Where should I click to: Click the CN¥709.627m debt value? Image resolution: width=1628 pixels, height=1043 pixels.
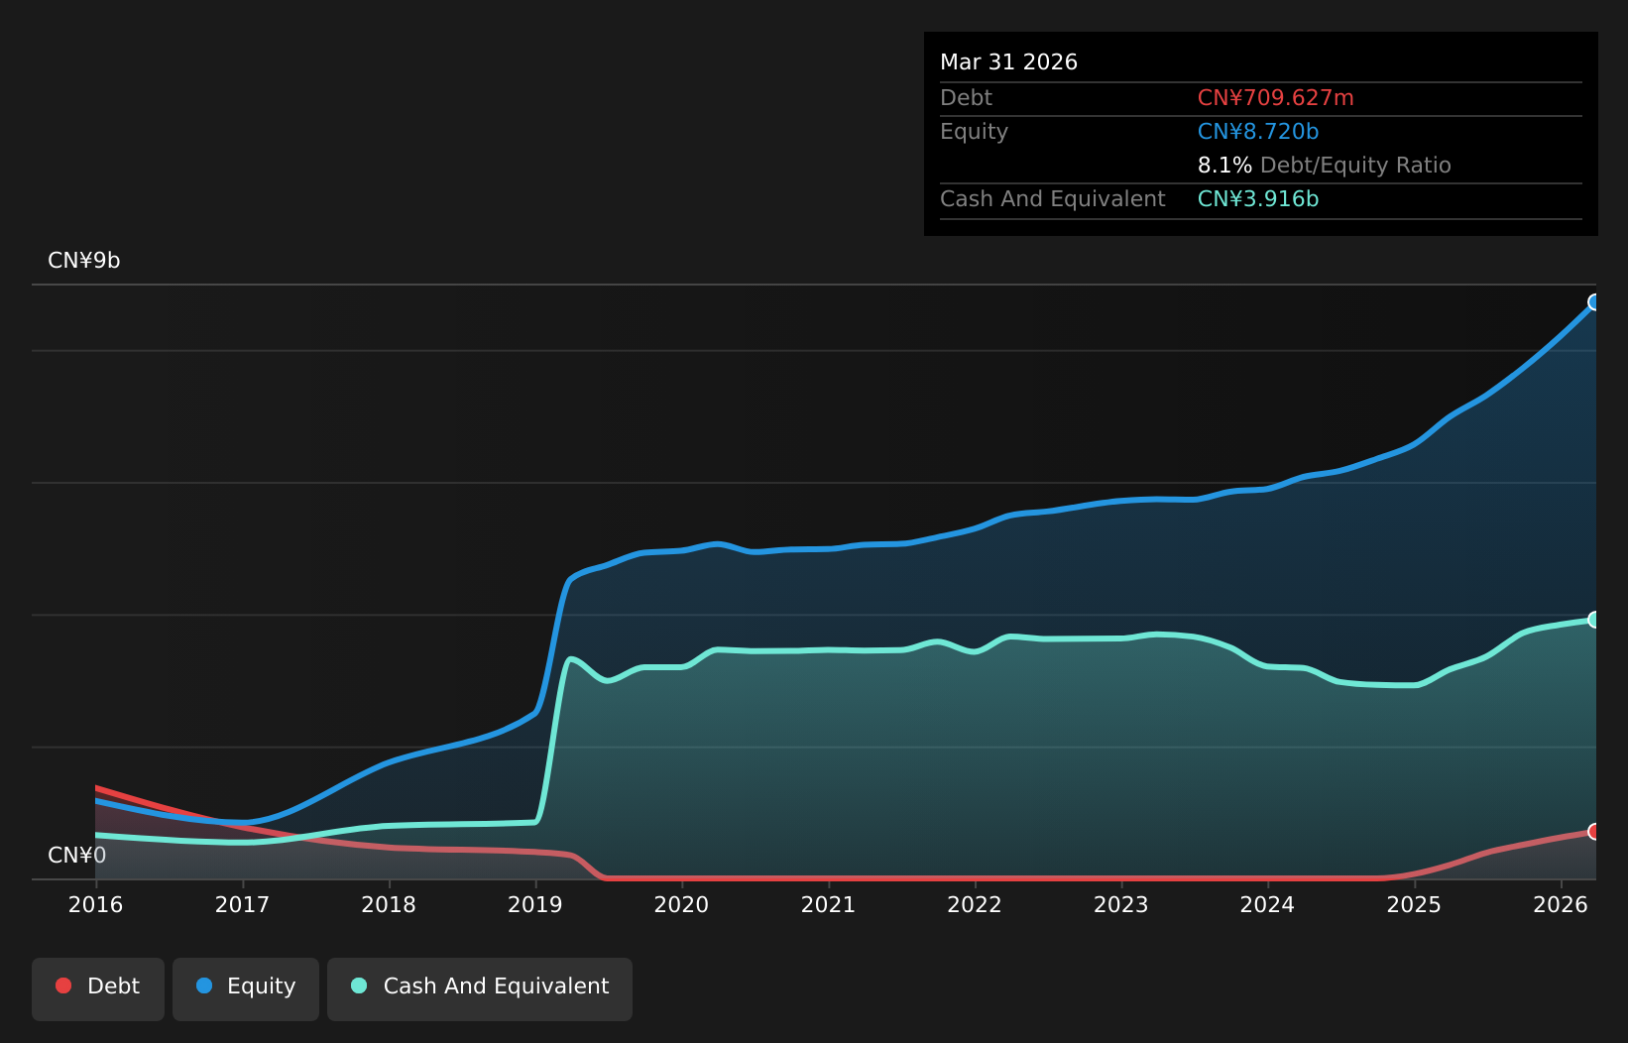(1275, 98)
